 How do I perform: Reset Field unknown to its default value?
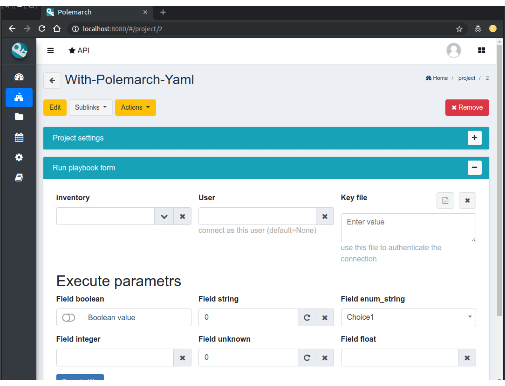coord(307,358)
